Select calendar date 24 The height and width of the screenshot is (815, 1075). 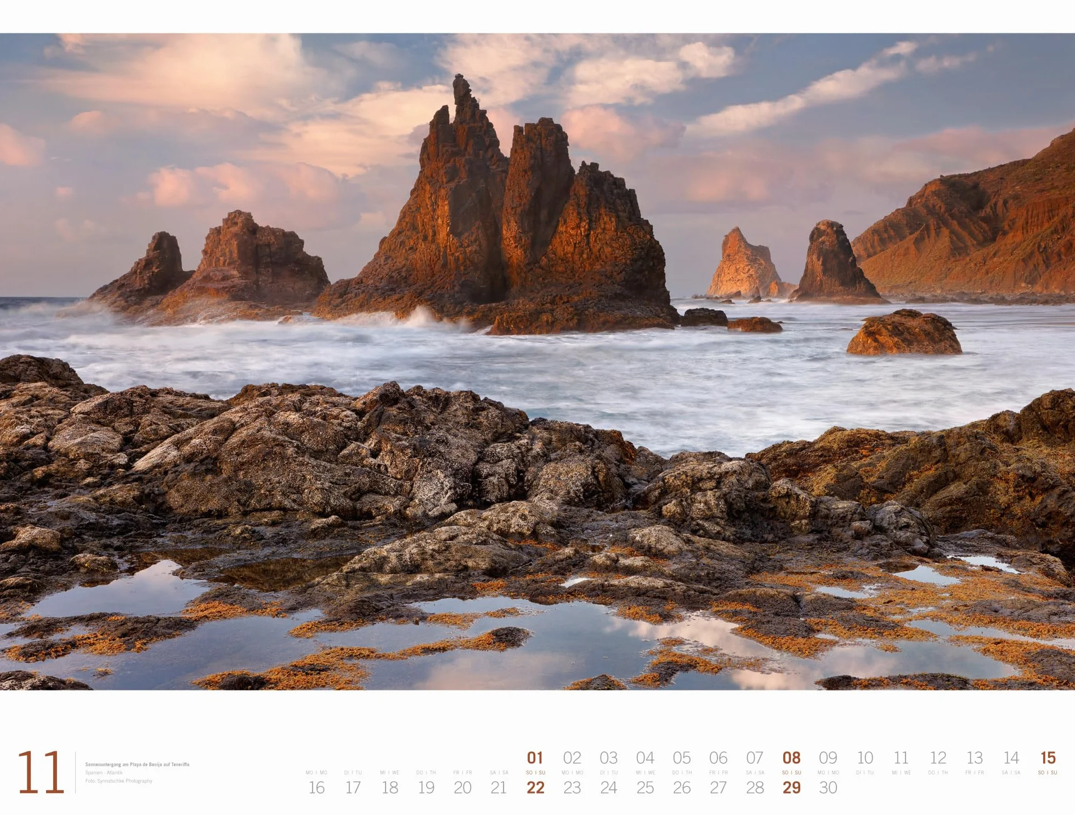click(609, 788)
